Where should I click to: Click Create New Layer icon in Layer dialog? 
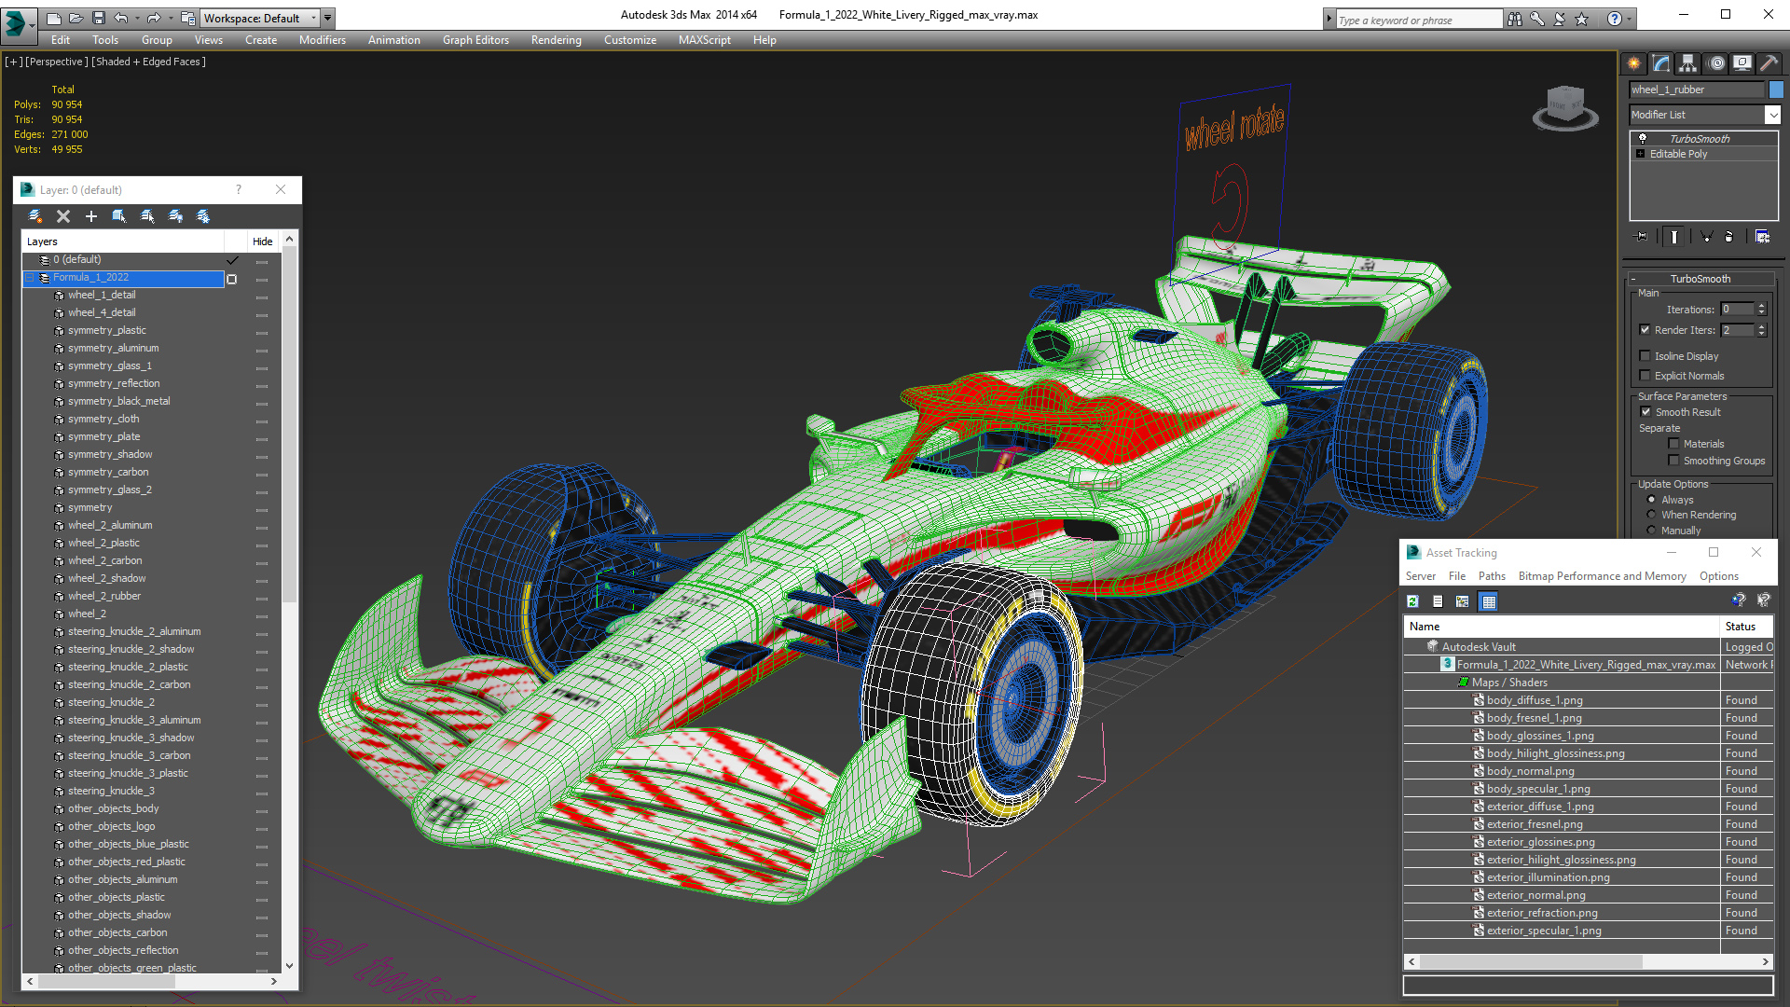(35, 216)
